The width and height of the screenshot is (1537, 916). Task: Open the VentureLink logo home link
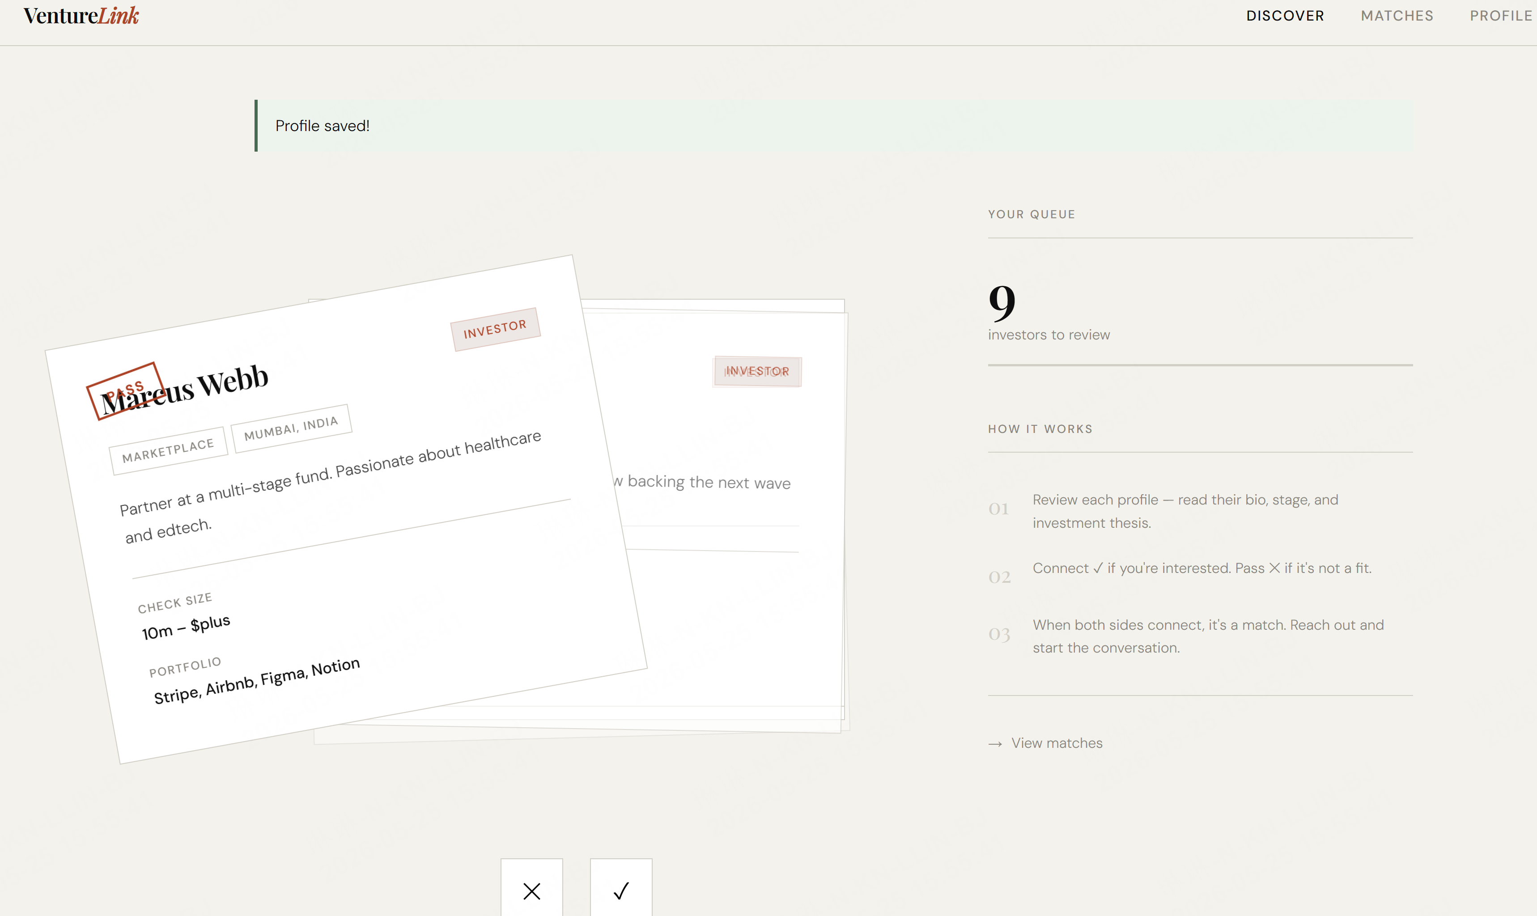click(x=81, y=16)
